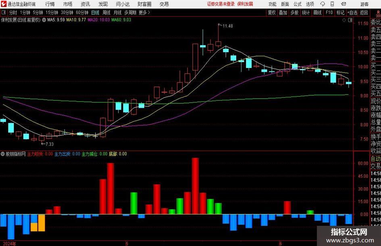This screenshot has width=381, height=246.
Task: Expand the MA indicator settings arrow
Action: [44, 20]
